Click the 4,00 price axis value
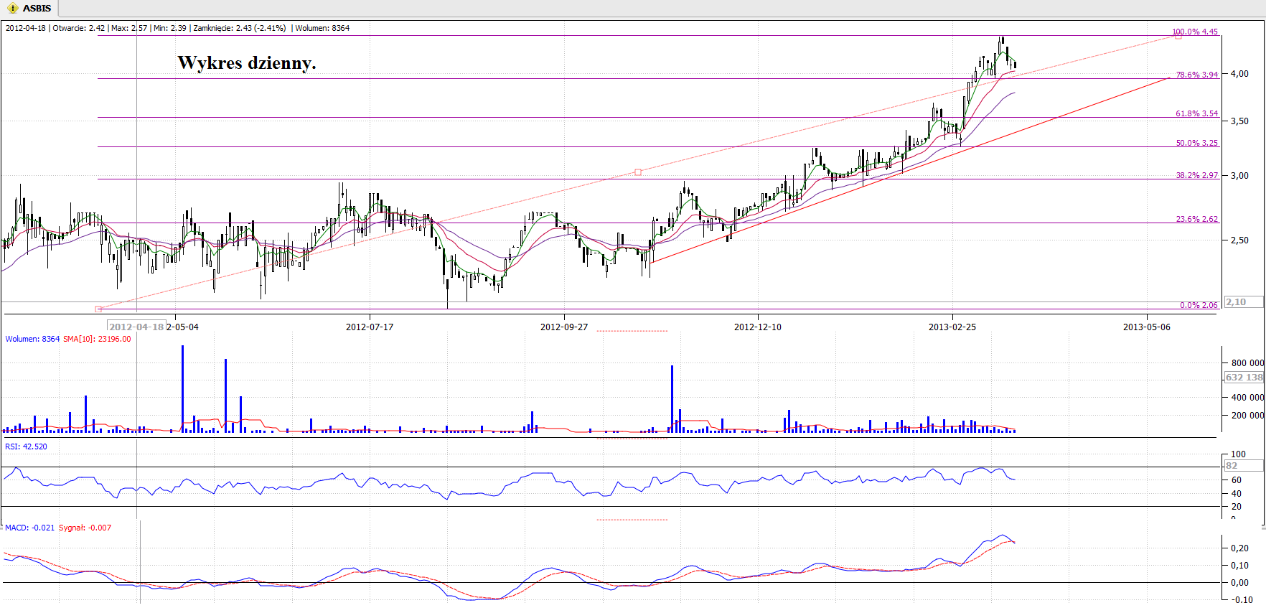The image size is (1266, 608). (x=1239, y=74)
